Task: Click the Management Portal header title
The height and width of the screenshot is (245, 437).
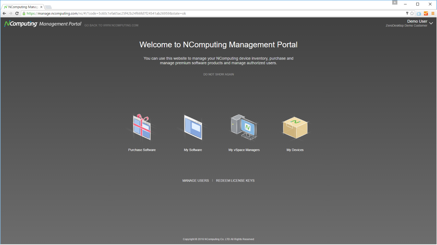Action: [x=60, y=24]
